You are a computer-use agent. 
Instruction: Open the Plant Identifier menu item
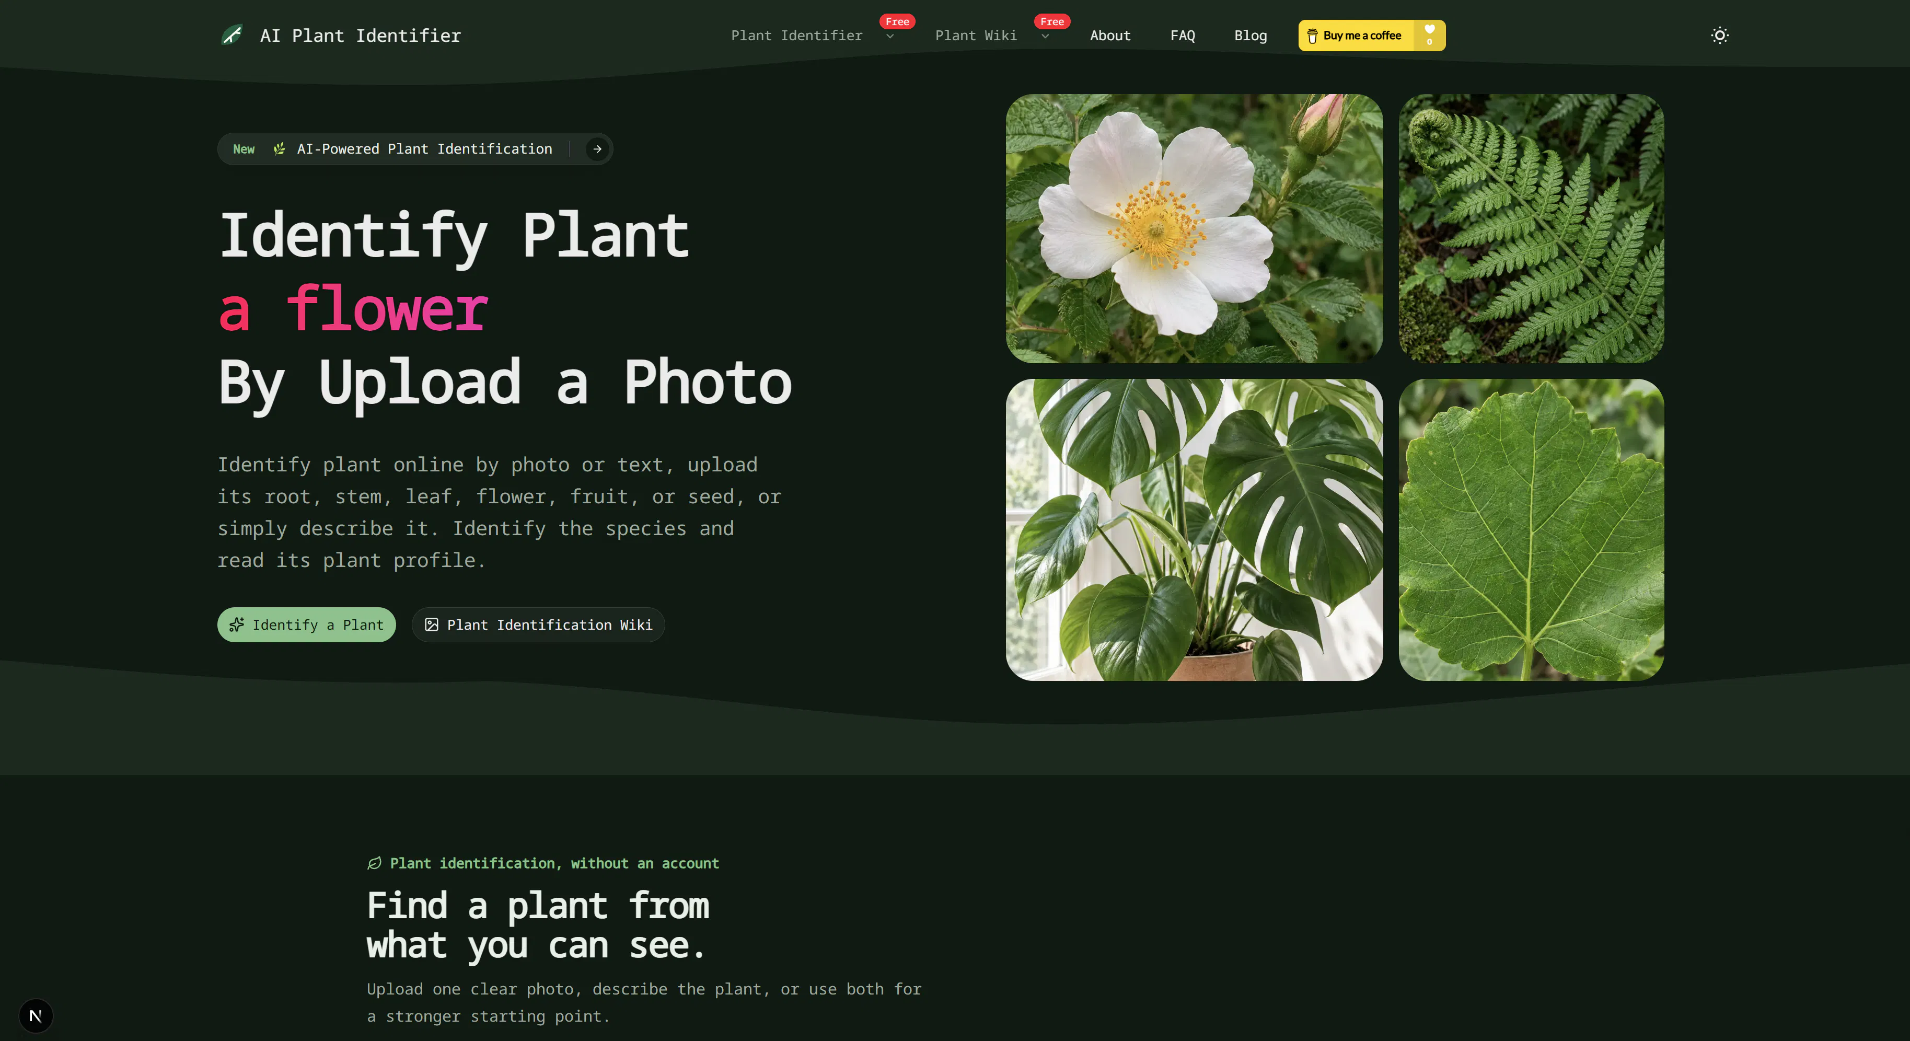click(796, 36)
